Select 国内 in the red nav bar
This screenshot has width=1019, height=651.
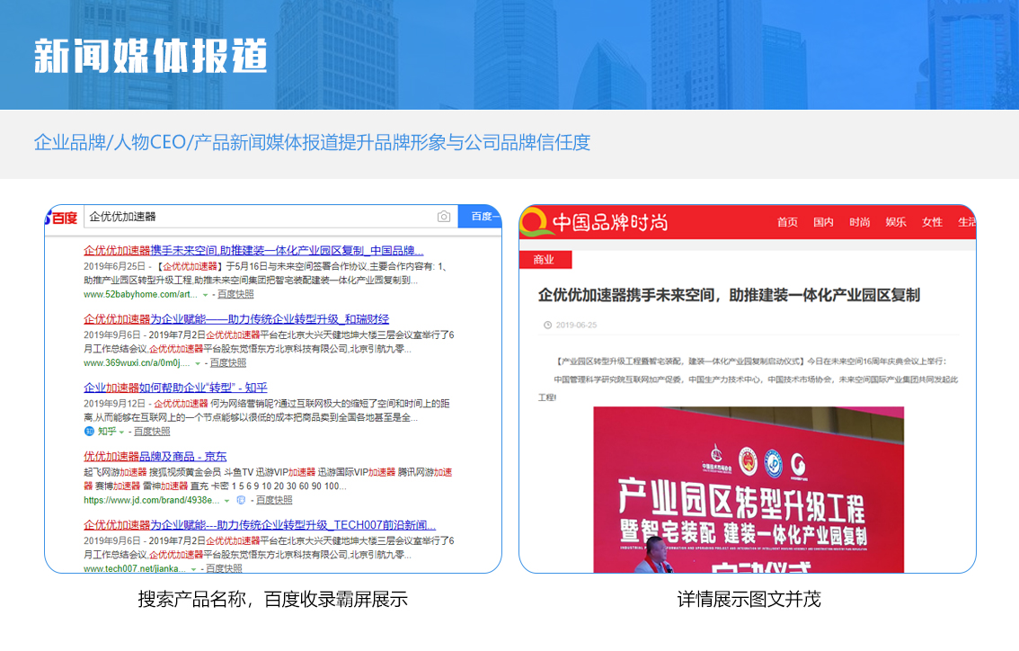(823, 222)
